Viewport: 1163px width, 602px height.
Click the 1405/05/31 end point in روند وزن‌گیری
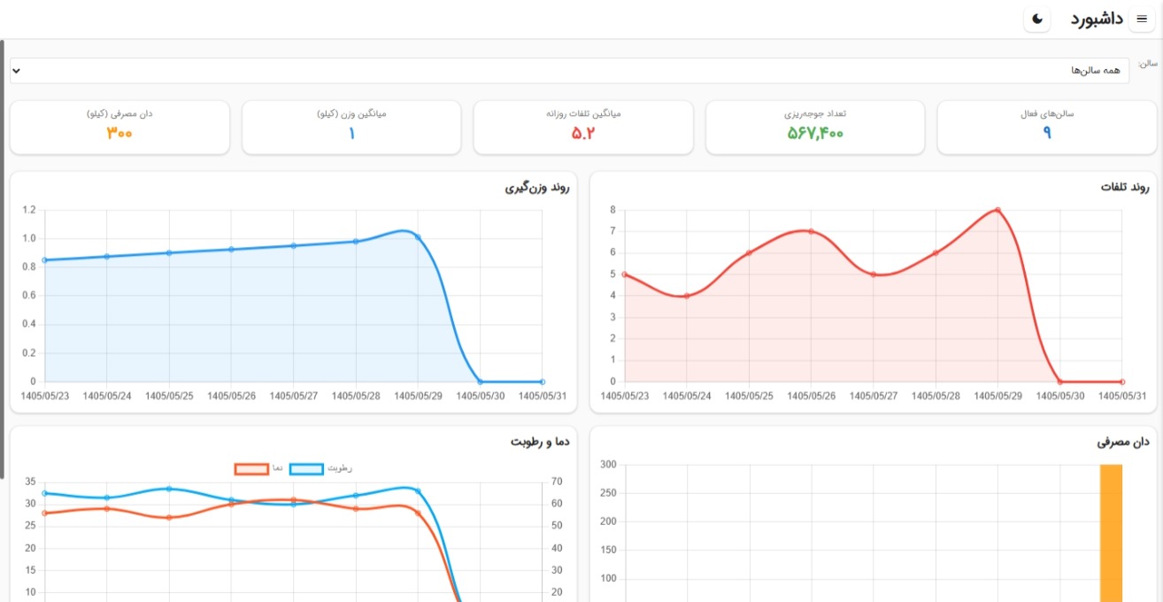coord(542,382)
